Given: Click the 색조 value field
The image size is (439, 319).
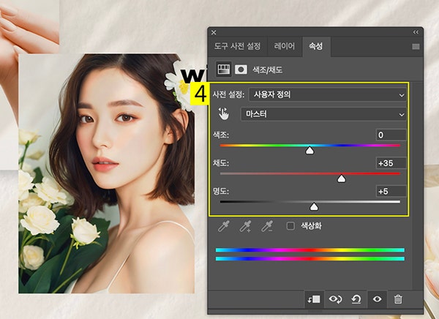Looking at the screenshot, I should pos(391,135).
